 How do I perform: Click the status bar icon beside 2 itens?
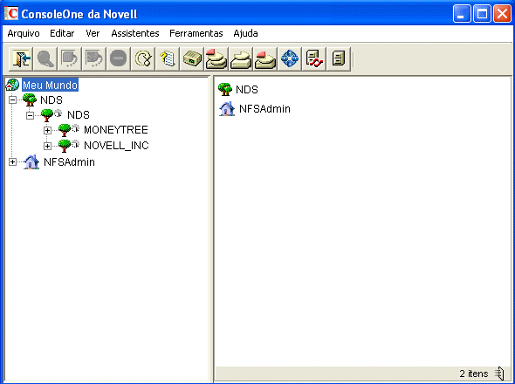pyautogui.click(x=499, y=374)
